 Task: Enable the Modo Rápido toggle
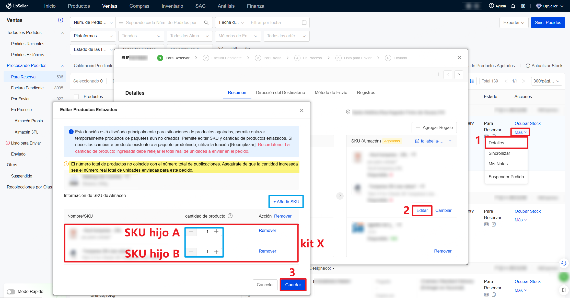coord(11,291)
